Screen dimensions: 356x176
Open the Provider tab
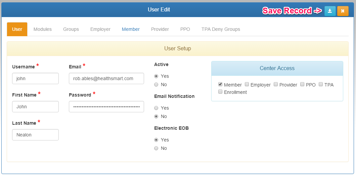point(160,29)
